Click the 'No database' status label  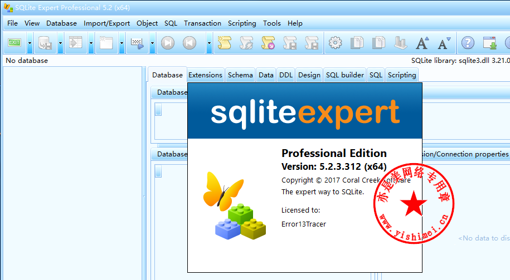click(27, 61)
